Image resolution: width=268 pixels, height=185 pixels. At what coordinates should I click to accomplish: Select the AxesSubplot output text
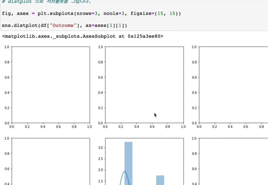click(83, 36)
